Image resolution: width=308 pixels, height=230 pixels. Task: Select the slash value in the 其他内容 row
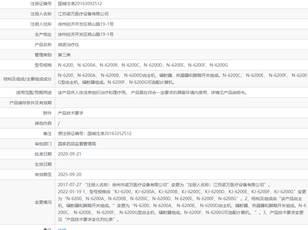[x=59, y=123]
